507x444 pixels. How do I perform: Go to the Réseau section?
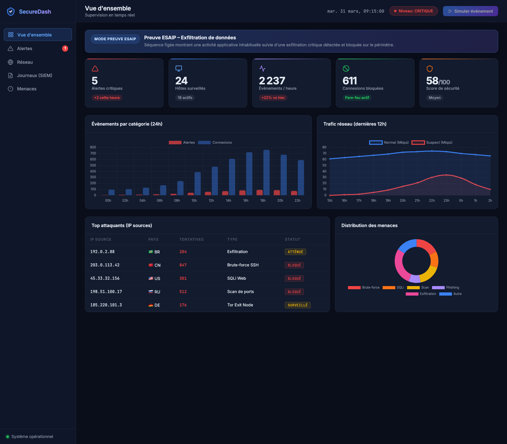click(38, 62)
